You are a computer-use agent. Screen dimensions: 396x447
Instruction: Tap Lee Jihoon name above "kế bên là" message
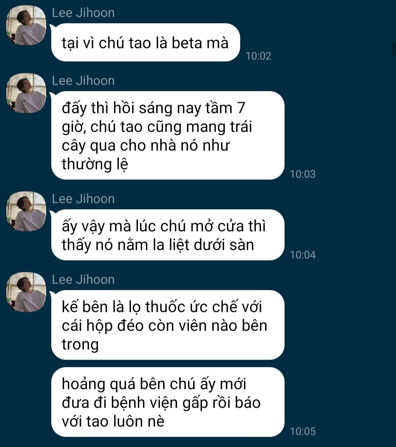(x=83, y=280)
